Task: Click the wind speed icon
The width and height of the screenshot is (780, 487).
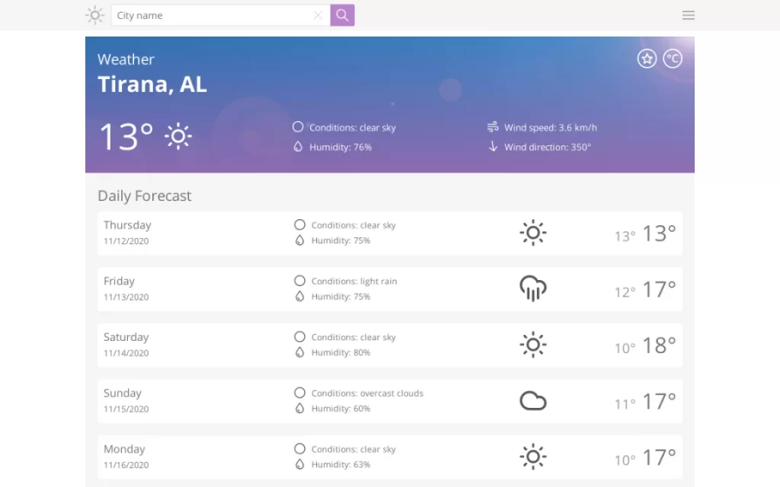Action: [493, 127]
